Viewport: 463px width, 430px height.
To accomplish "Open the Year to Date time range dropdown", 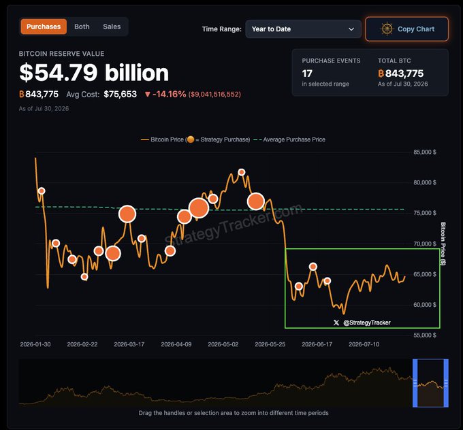I will tap(303, 29).
